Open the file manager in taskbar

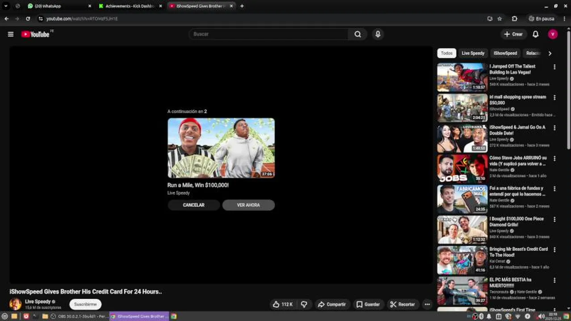(45, 316)
